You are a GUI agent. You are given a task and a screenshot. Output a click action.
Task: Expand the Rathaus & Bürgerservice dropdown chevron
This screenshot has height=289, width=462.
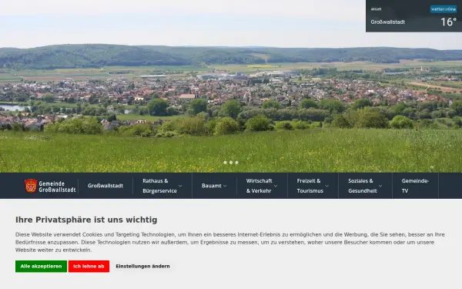coord(180,186)
